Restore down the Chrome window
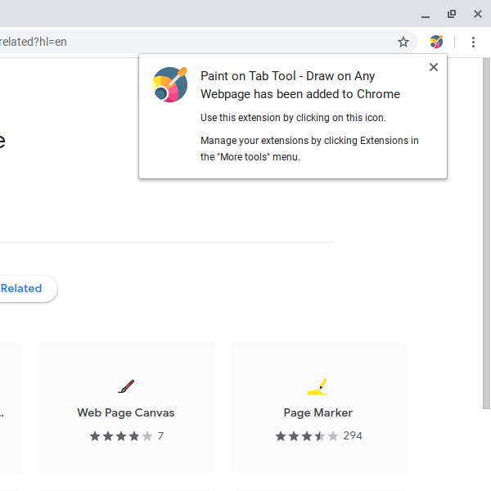Viewport: 491px width, 491px height. tap(452, 14)
